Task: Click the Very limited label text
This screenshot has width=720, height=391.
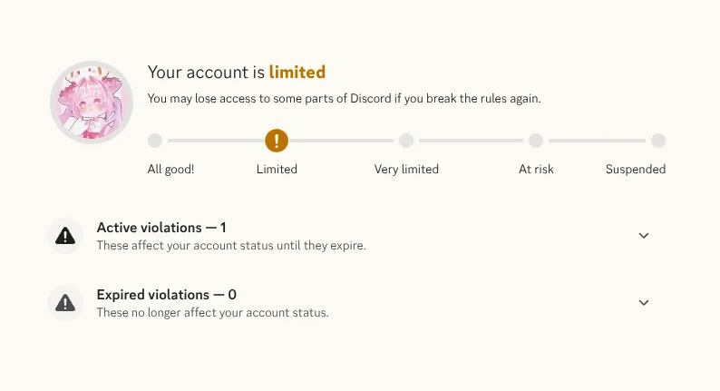Action: point(406,169)
